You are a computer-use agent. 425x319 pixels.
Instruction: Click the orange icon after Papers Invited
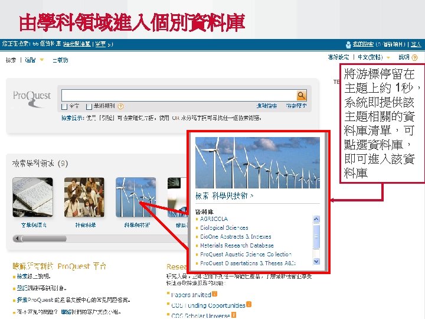214,294
